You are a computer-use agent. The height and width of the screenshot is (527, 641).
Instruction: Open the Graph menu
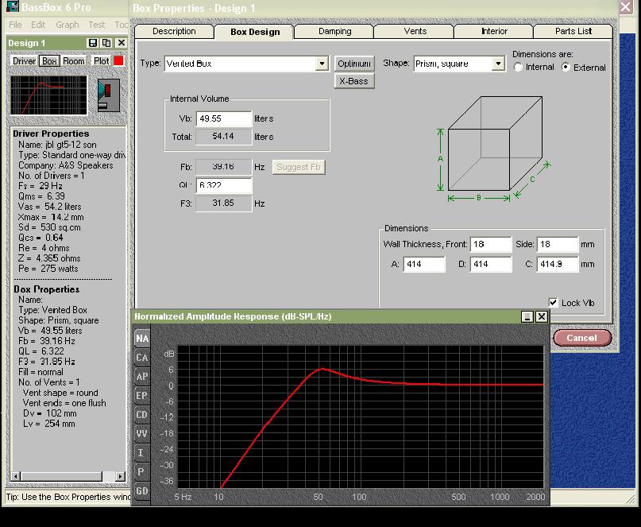(67, 25)
